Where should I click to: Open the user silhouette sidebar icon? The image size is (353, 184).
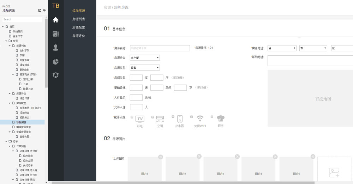[x=56, y=48]
